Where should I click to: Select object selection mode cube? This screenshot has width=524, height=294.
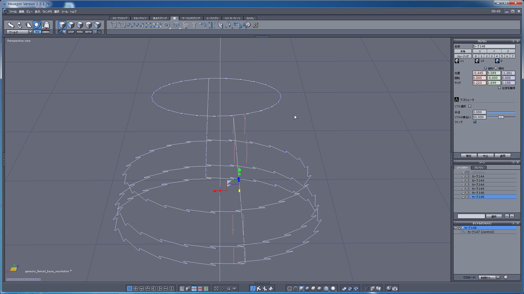(62, 25)
